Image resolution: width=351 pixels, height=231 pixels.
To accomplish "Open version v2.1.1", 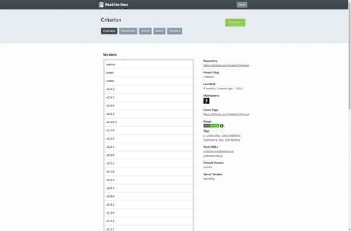I will pyautogui.click(x=149, y=164).
